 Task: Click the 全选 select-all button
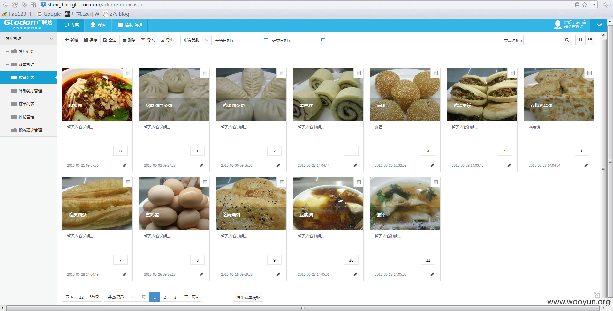(110, 40)
